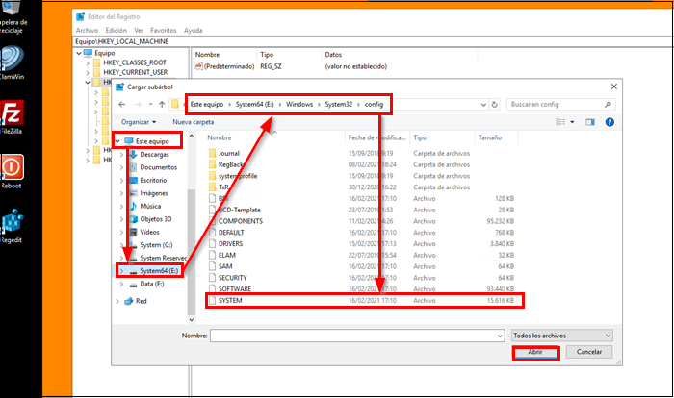Screen dimensions: 674x398
Task: Click System32 in breadcrumb path
Action: [x=338, y=105]
